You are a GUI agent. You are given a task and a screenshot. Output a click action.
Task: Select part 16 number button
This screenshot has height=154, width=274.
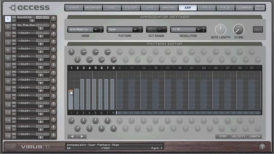pyautogui.click(x=8, y=136)
